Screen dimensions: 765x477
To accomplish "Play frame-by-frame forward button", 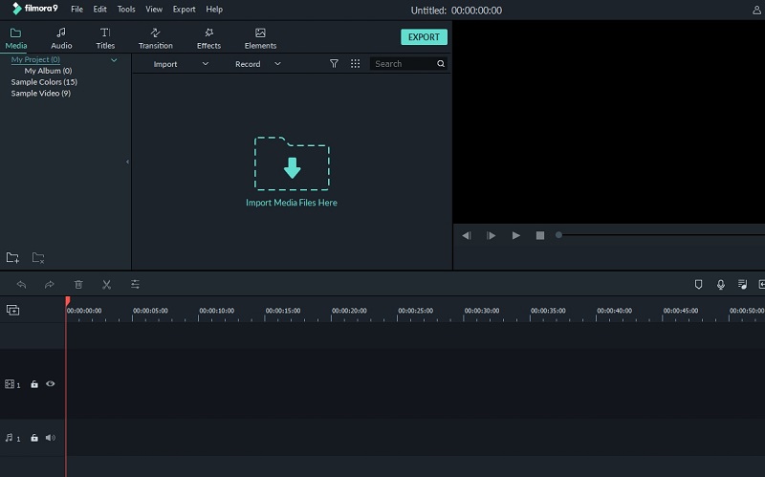I will coord(491,235).
